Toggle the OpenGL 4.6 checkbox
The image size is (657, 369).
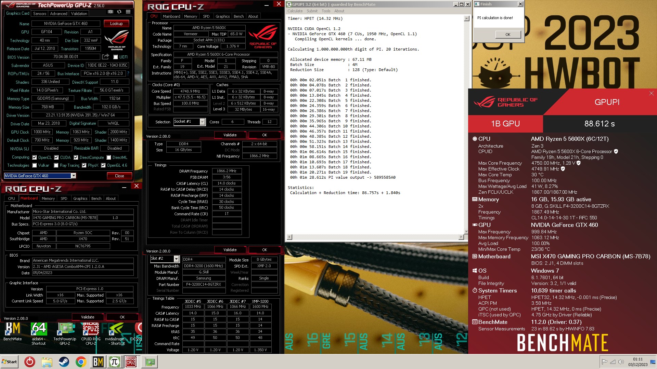103,165
